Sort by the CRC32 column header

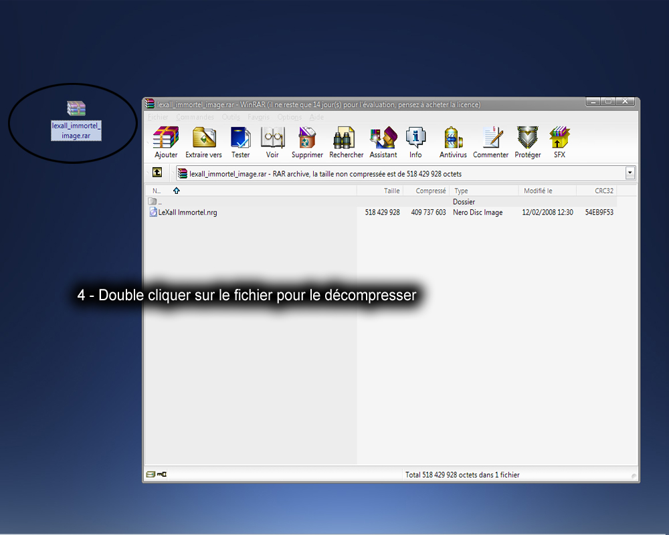click(597, 191)
